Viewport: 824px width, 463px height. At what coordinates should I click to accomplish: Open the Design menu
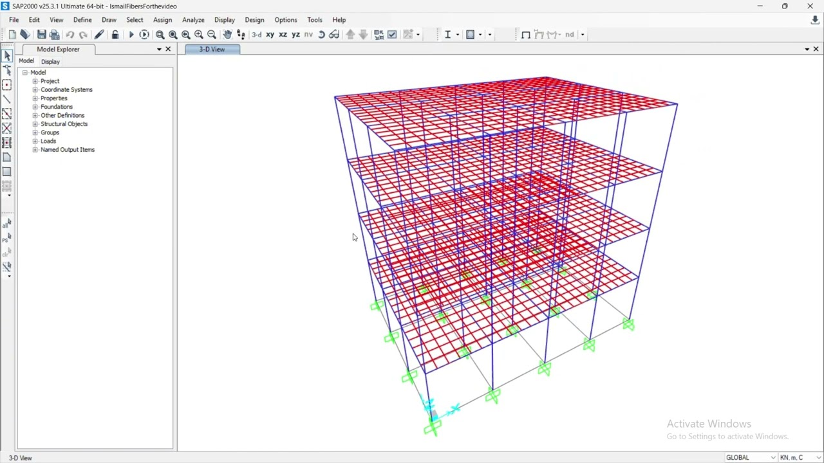click(x=254, y=20)
